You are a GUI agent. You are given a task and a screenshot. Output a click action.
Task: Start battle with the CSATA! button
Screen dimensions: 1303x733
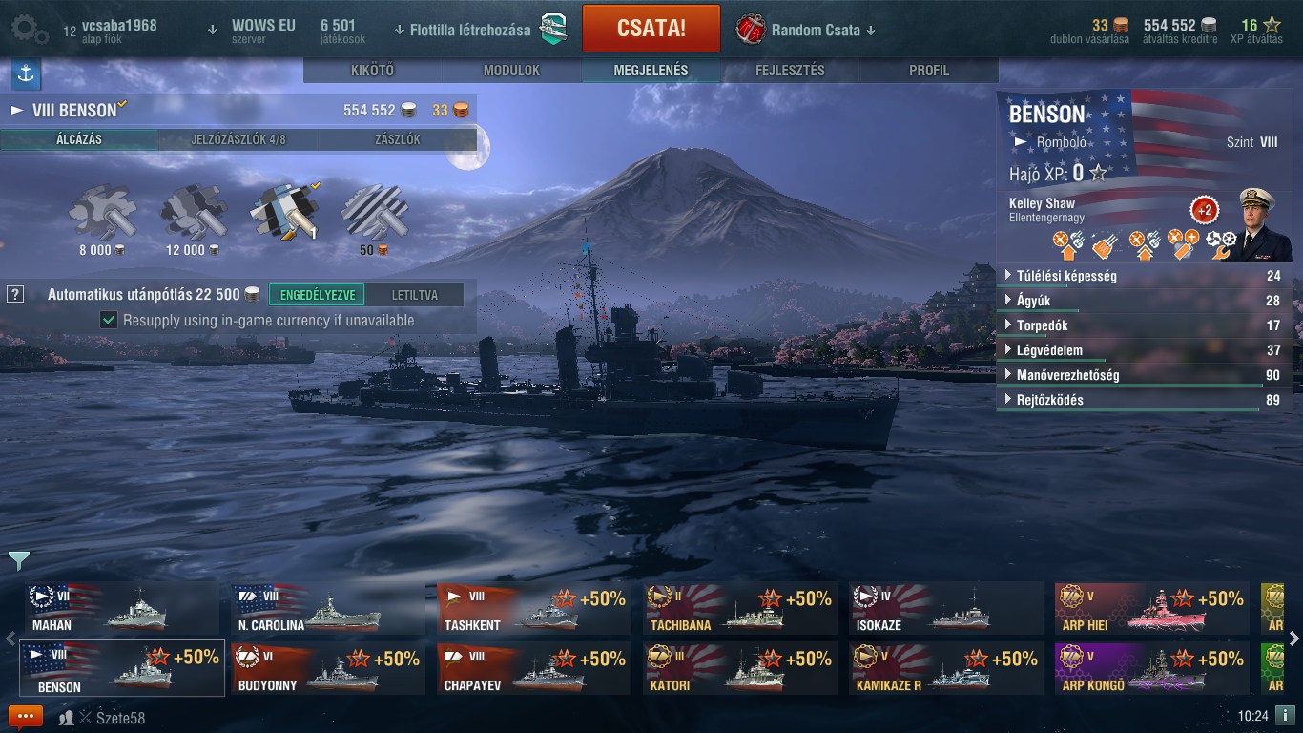point(651,28)
